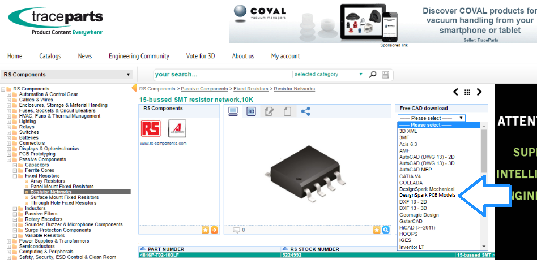Expand the Semiconductors node

9,247
